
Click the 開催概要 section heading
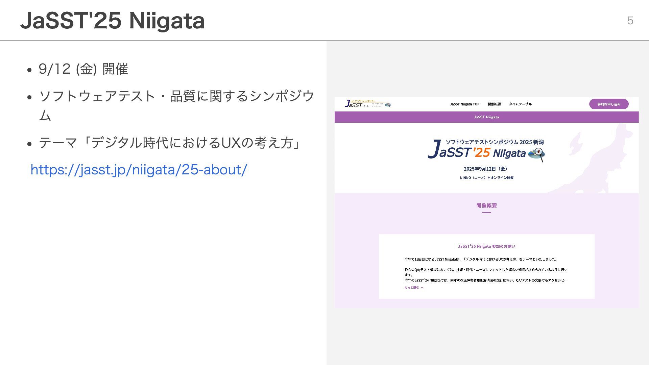[486, 205]
